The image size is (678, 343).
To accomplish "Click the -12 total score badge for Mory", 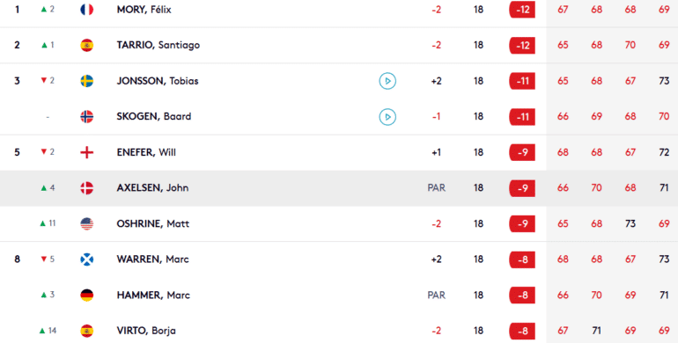I will click(x=522, y=10).
